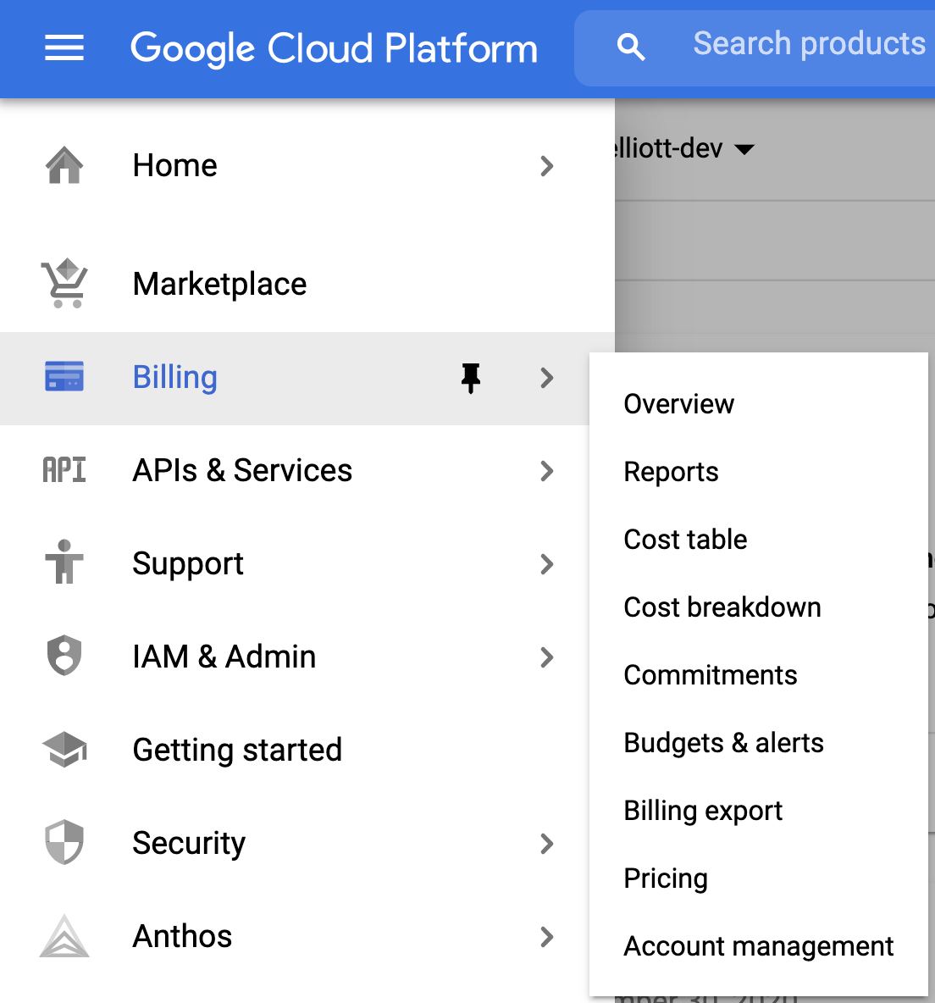Expand the Security submenu chevron

547,844
